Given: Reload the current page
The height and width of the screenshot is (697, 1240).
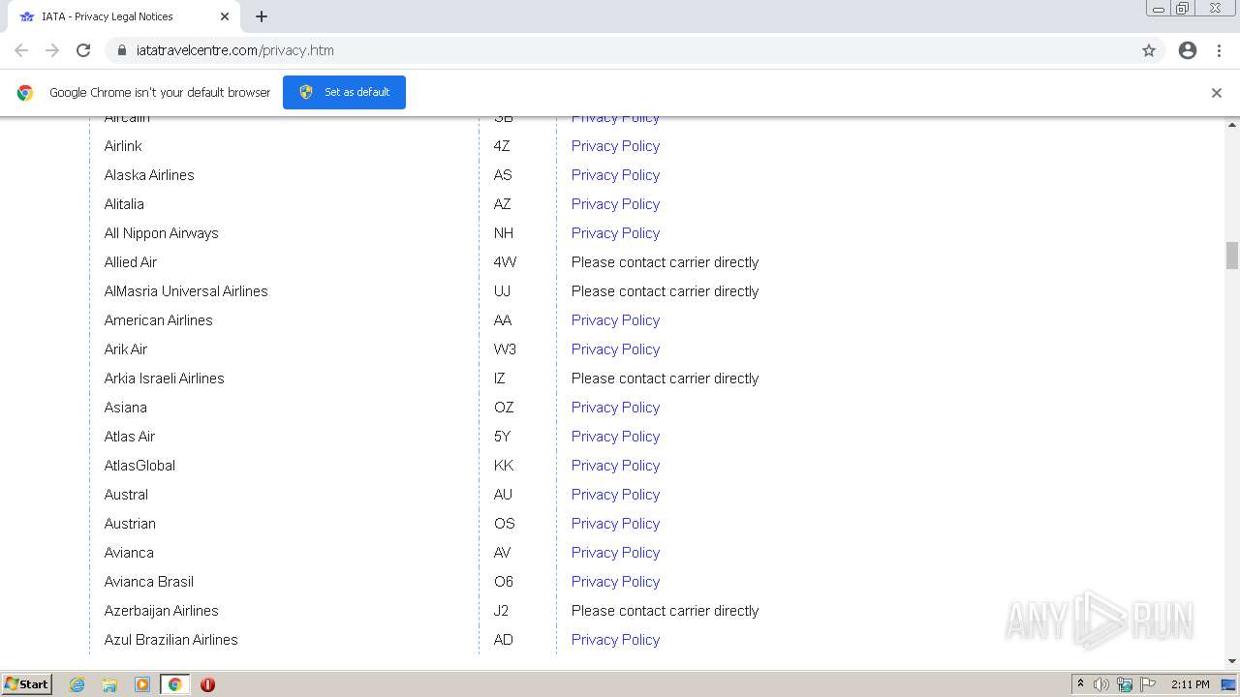Looking at the screenshot, I should [83, 50].
